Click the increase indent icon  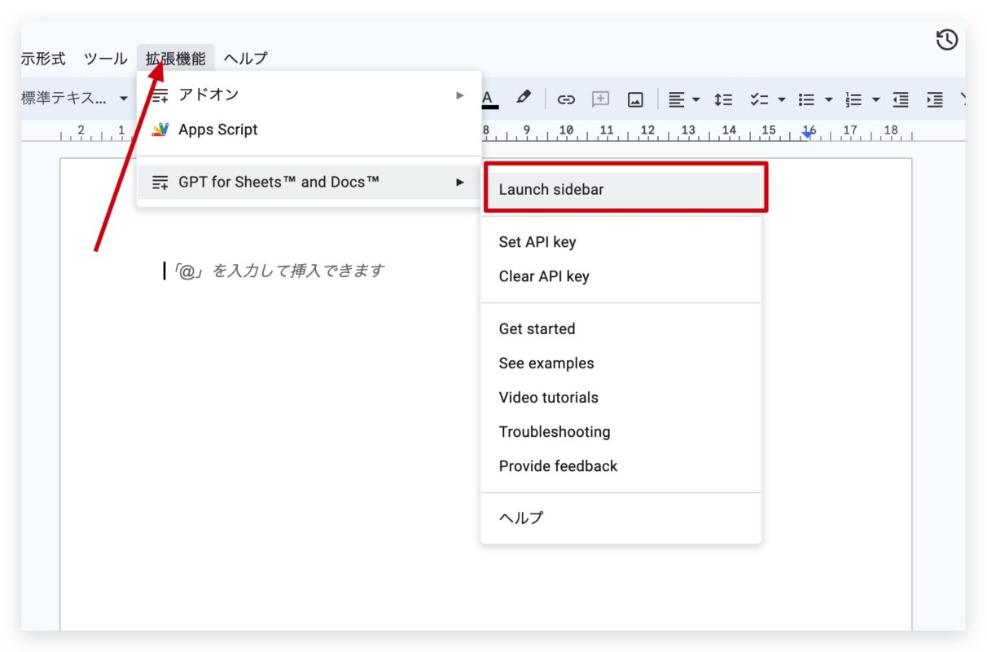click(935, 99)
